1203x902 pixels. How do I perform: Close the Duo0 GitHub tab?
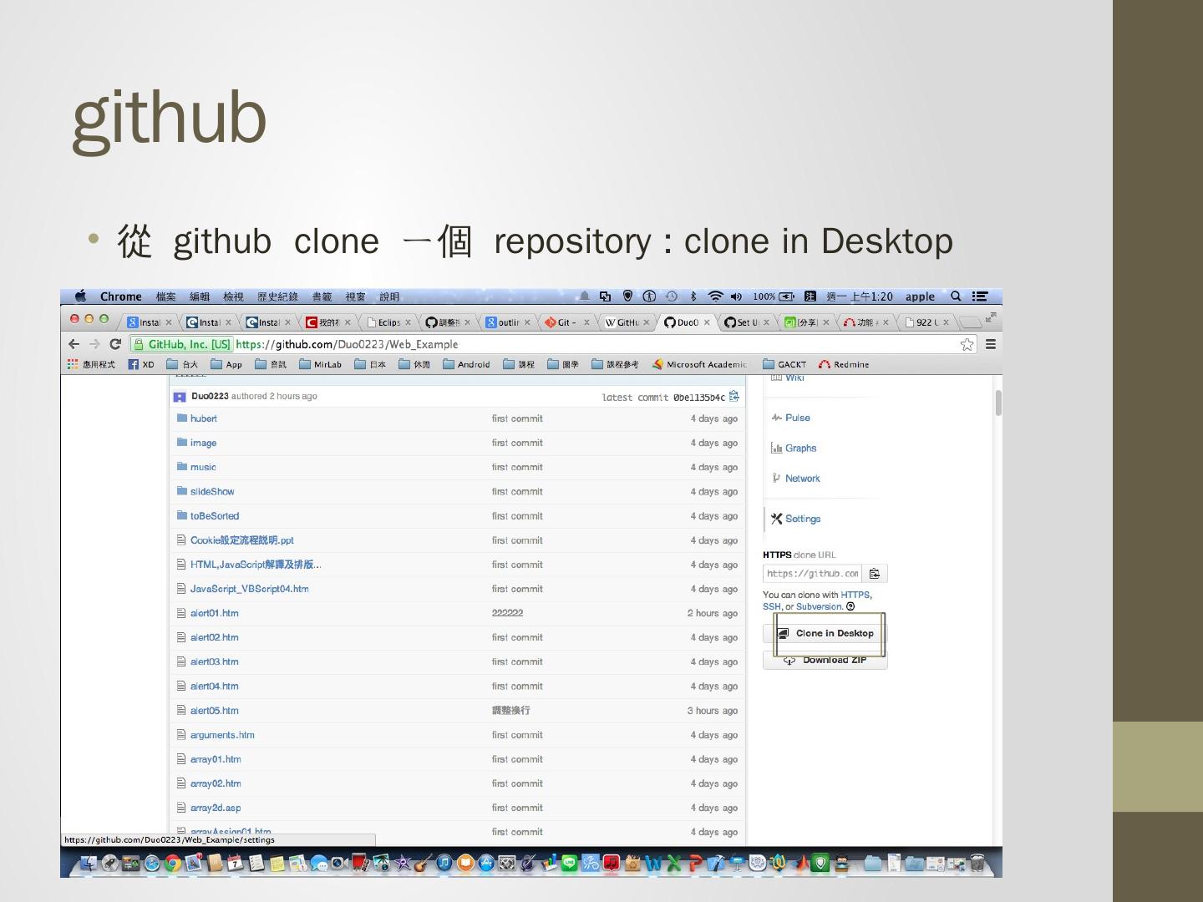[707, 322]
